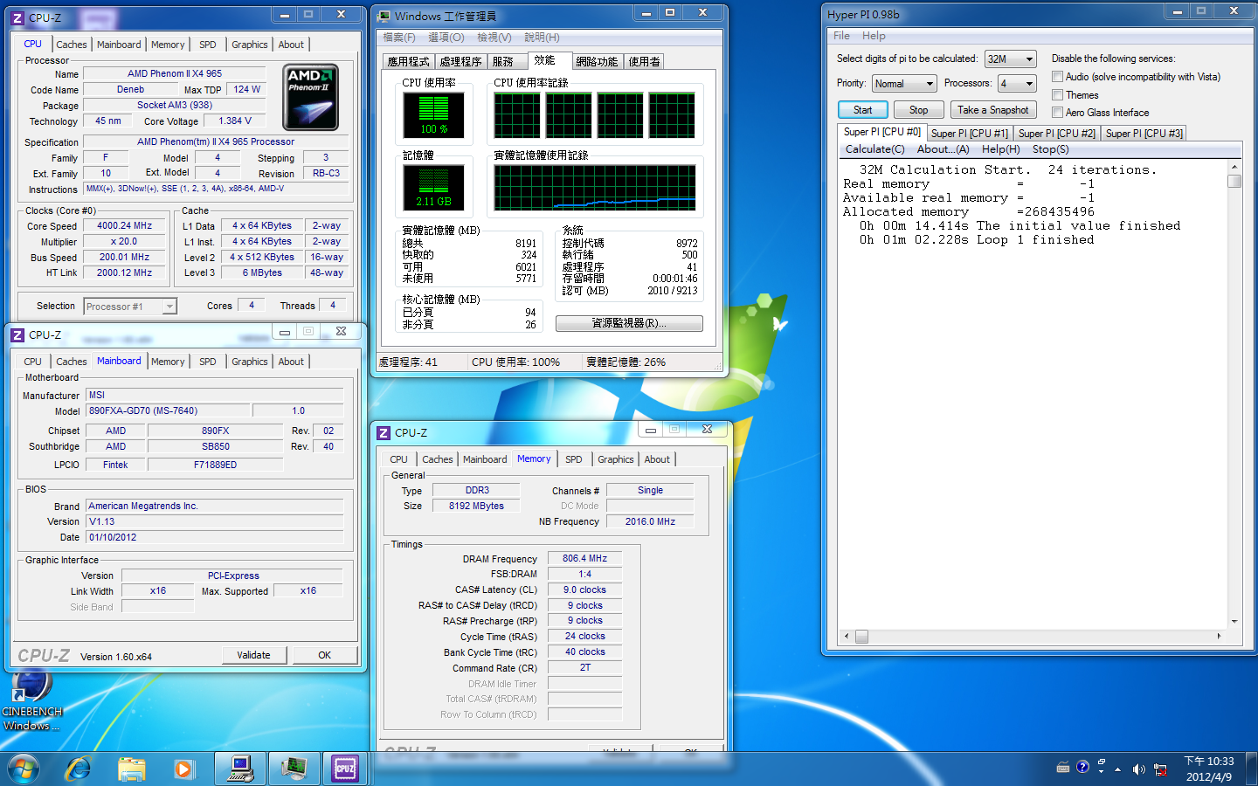Switch Task Manager to 網路功能 tab

[598, 61]
